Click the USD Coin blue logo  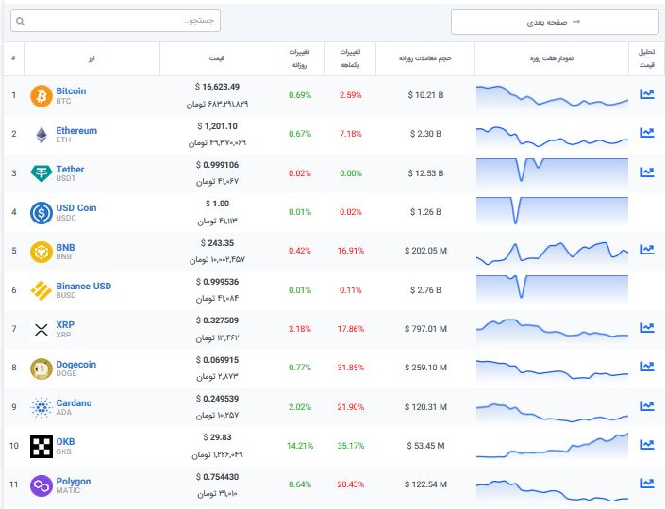42,213
